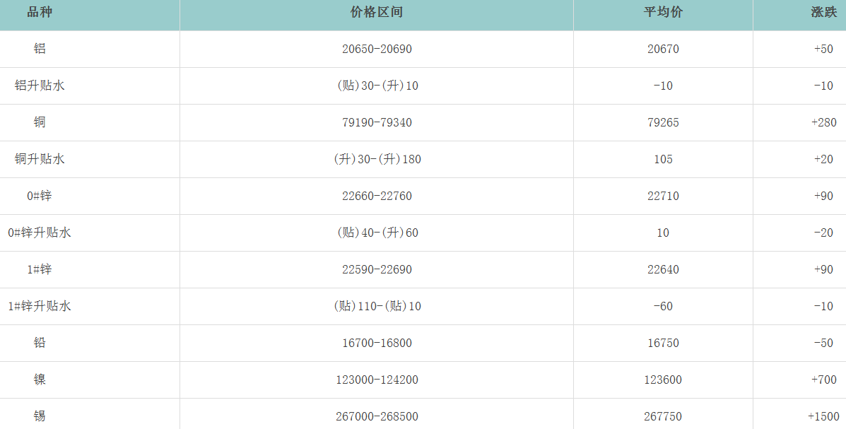Select the 铅 row label
The width and height of the screenshot is (846, 429).
40,343
